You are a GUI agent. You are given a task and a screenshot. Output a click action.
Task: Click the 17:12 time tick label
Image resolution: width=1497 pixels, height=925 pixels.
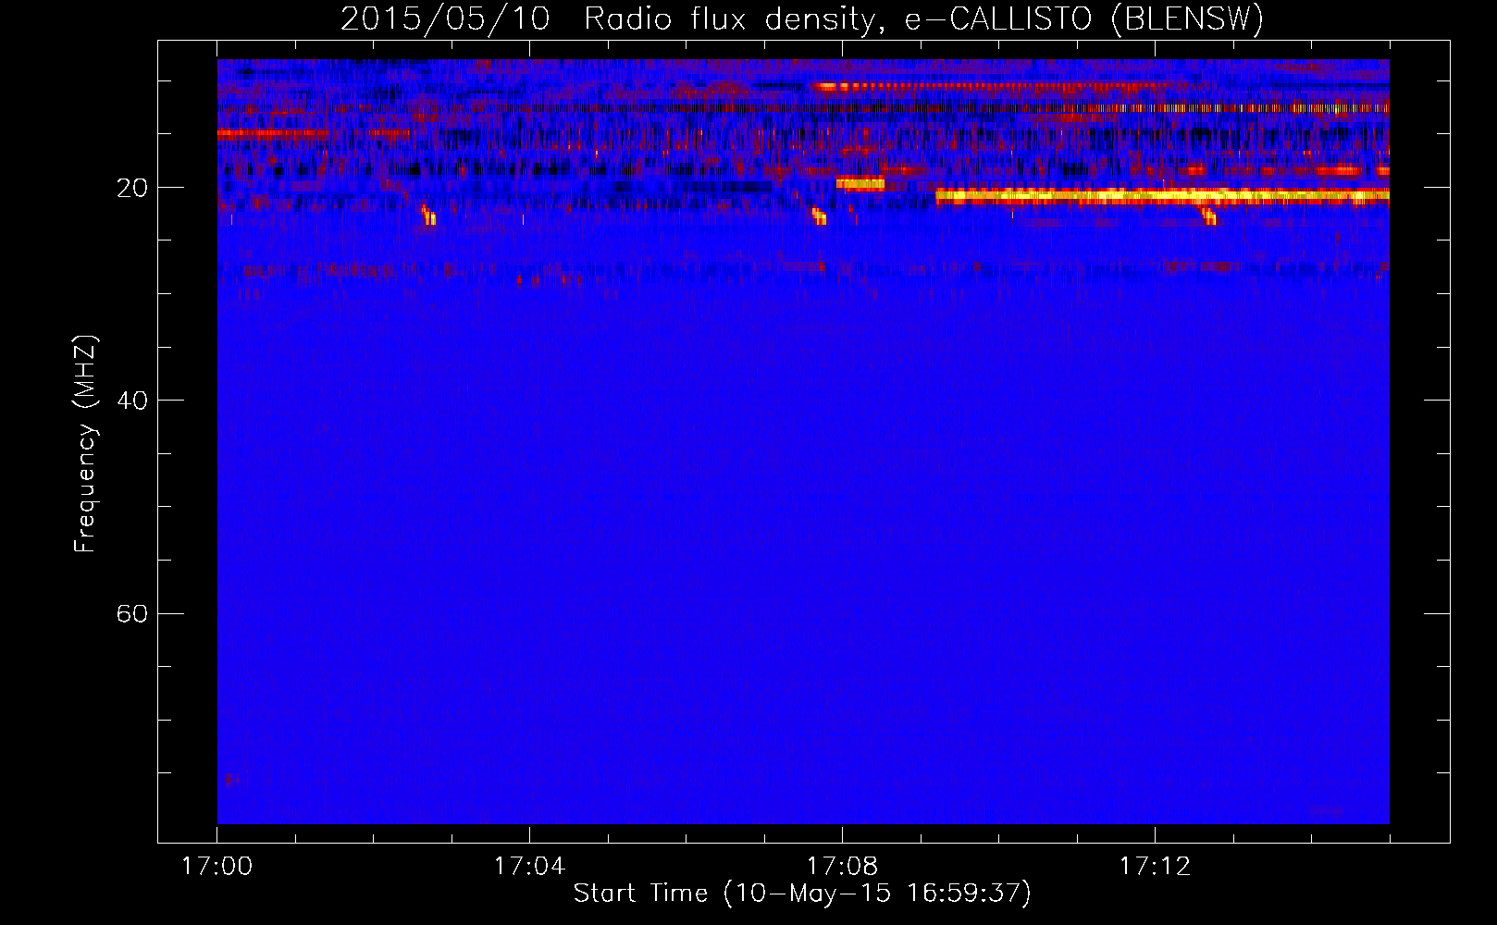[x=1155, y=866]
